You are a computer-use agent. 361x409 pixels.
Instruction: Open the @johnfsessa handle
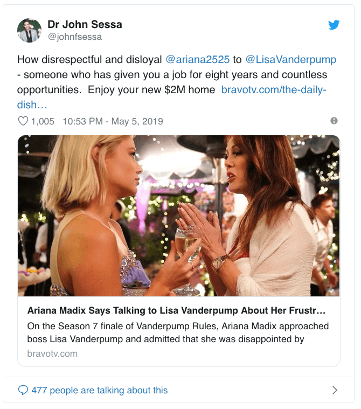coord(74,37)
